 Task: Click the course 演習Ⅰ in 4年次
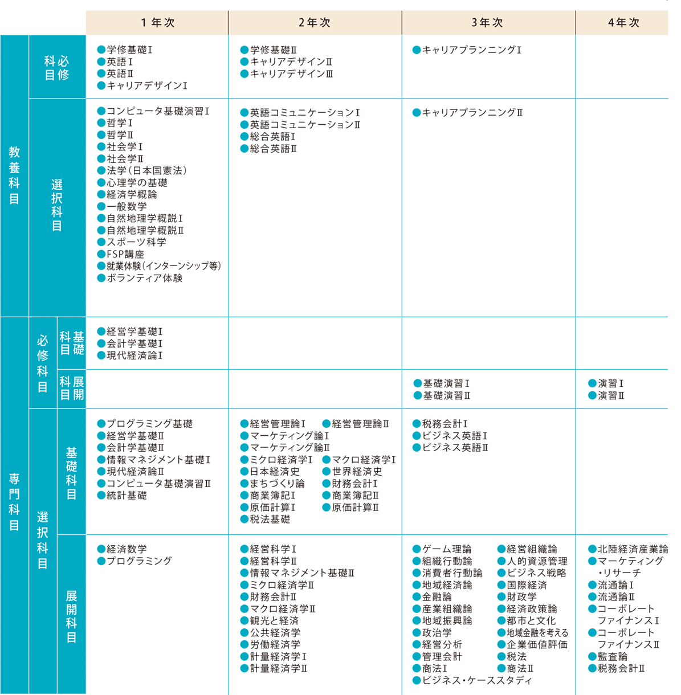(606, 383)
